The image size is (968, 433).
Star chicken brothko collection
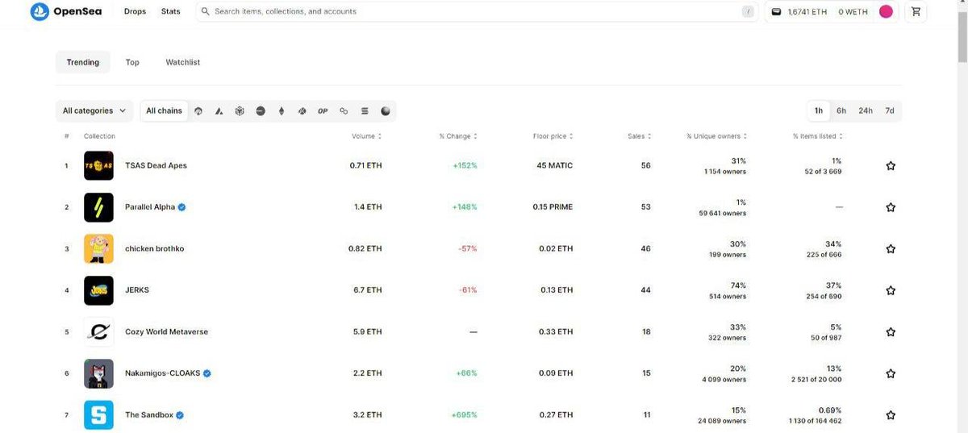coord(891,249)
